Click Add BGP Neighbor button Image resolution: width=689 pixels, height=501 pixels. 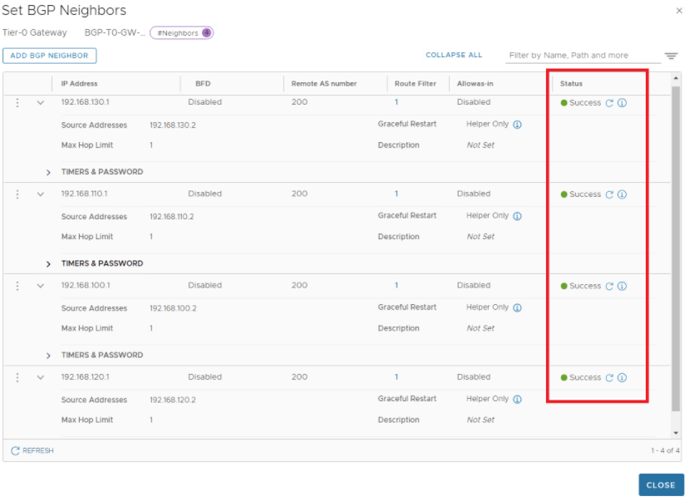click(50, 56)
